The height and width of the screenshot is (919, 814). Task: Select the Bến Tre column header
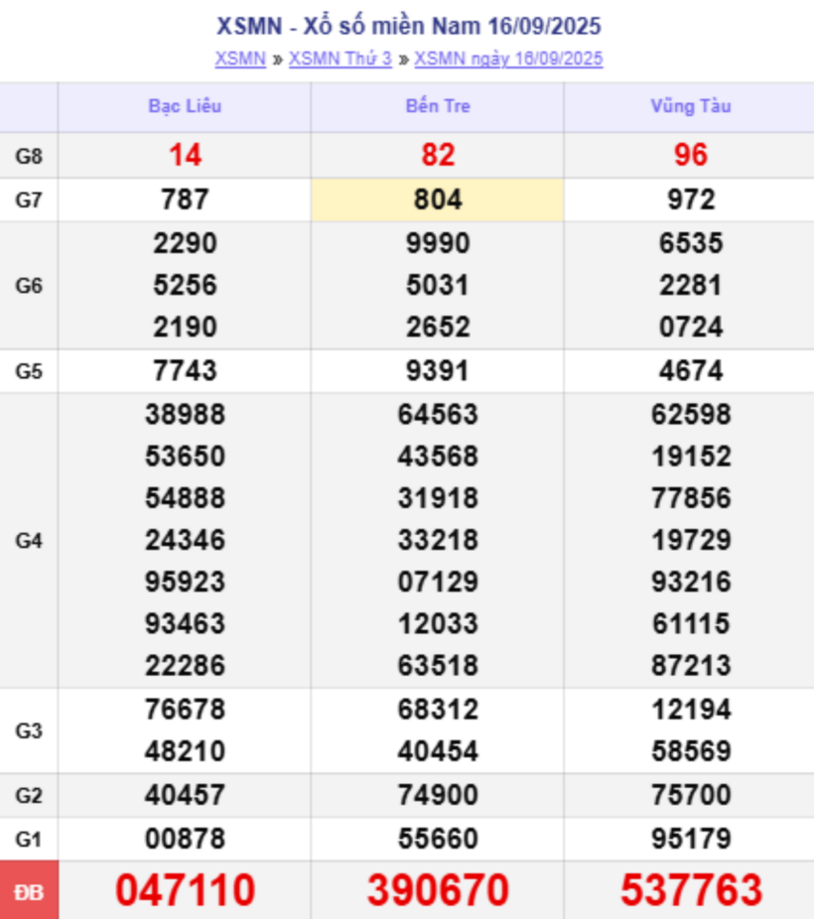pos(438,106)
